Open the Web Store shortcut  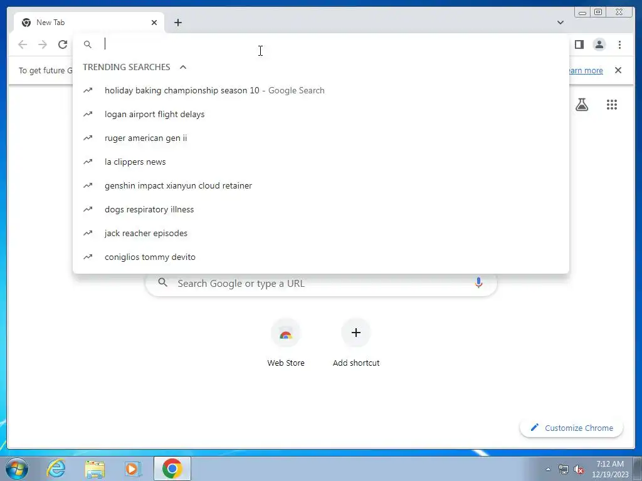(286, 343)
